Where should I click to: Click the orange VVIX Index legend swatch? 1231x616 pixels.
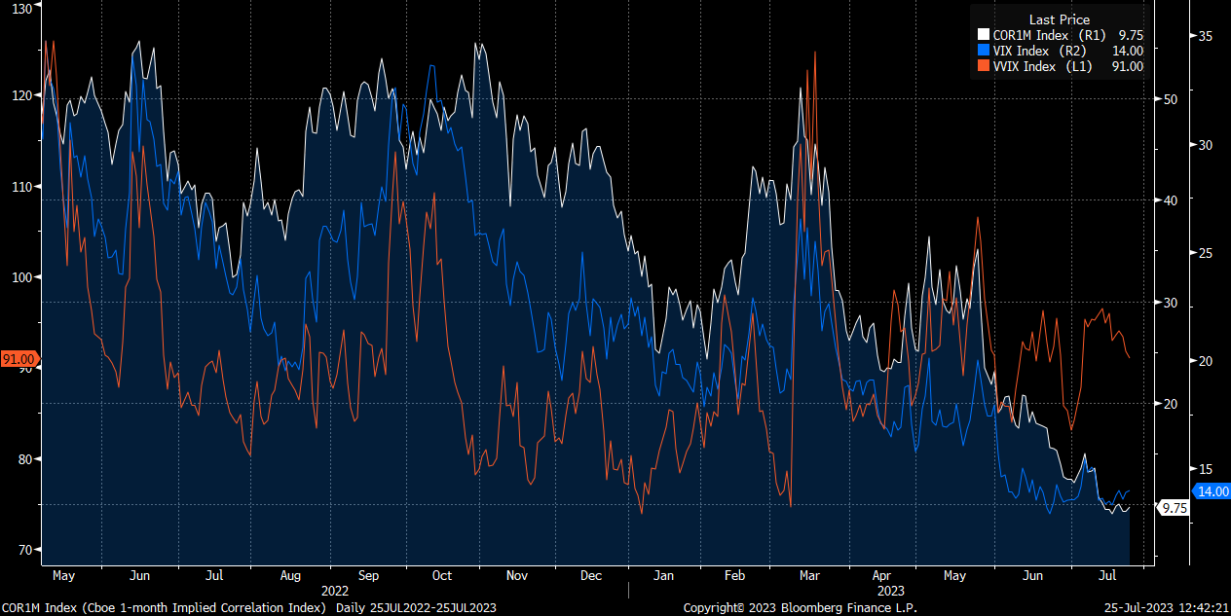click(982, 66)
